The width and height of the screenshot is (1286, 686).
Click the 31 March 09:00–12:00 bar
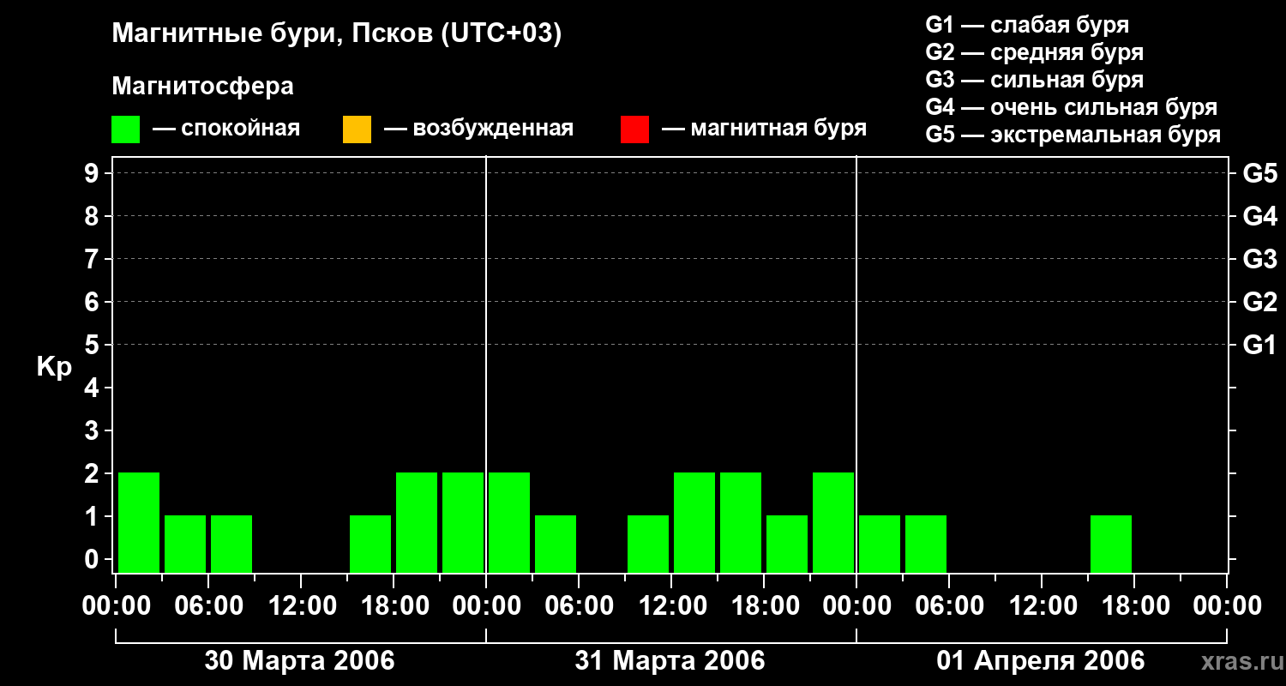[648, 544]
